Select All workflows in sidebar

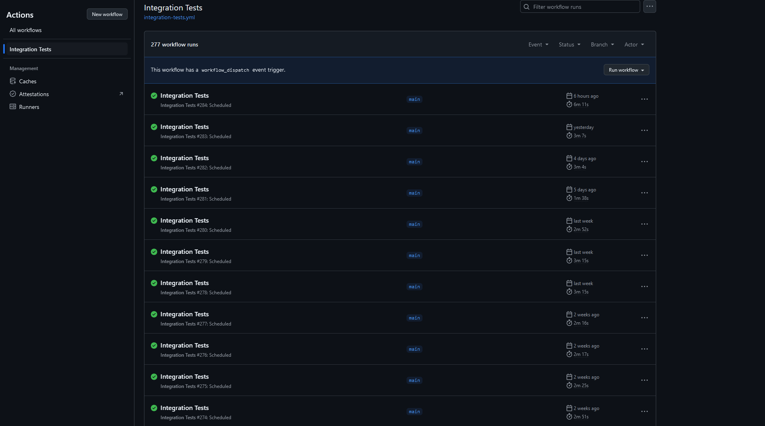(x=26, y=30)
